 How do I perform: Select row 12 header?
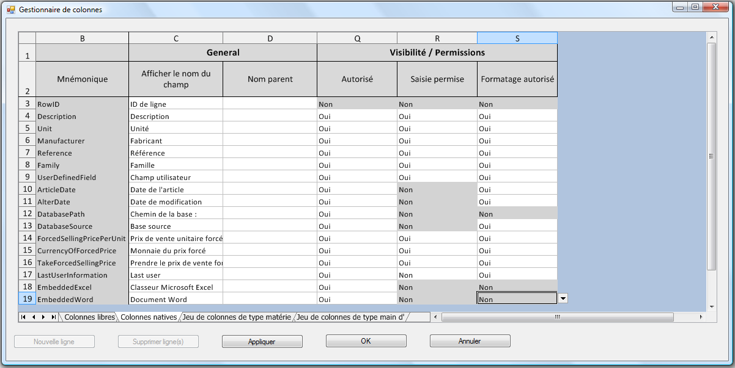click(28, 214)
